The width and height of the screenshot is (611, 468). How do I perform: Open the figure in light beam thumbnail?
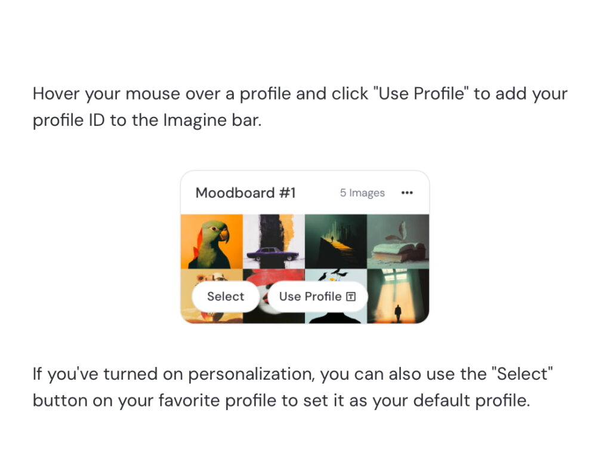(x=398, y=296)
